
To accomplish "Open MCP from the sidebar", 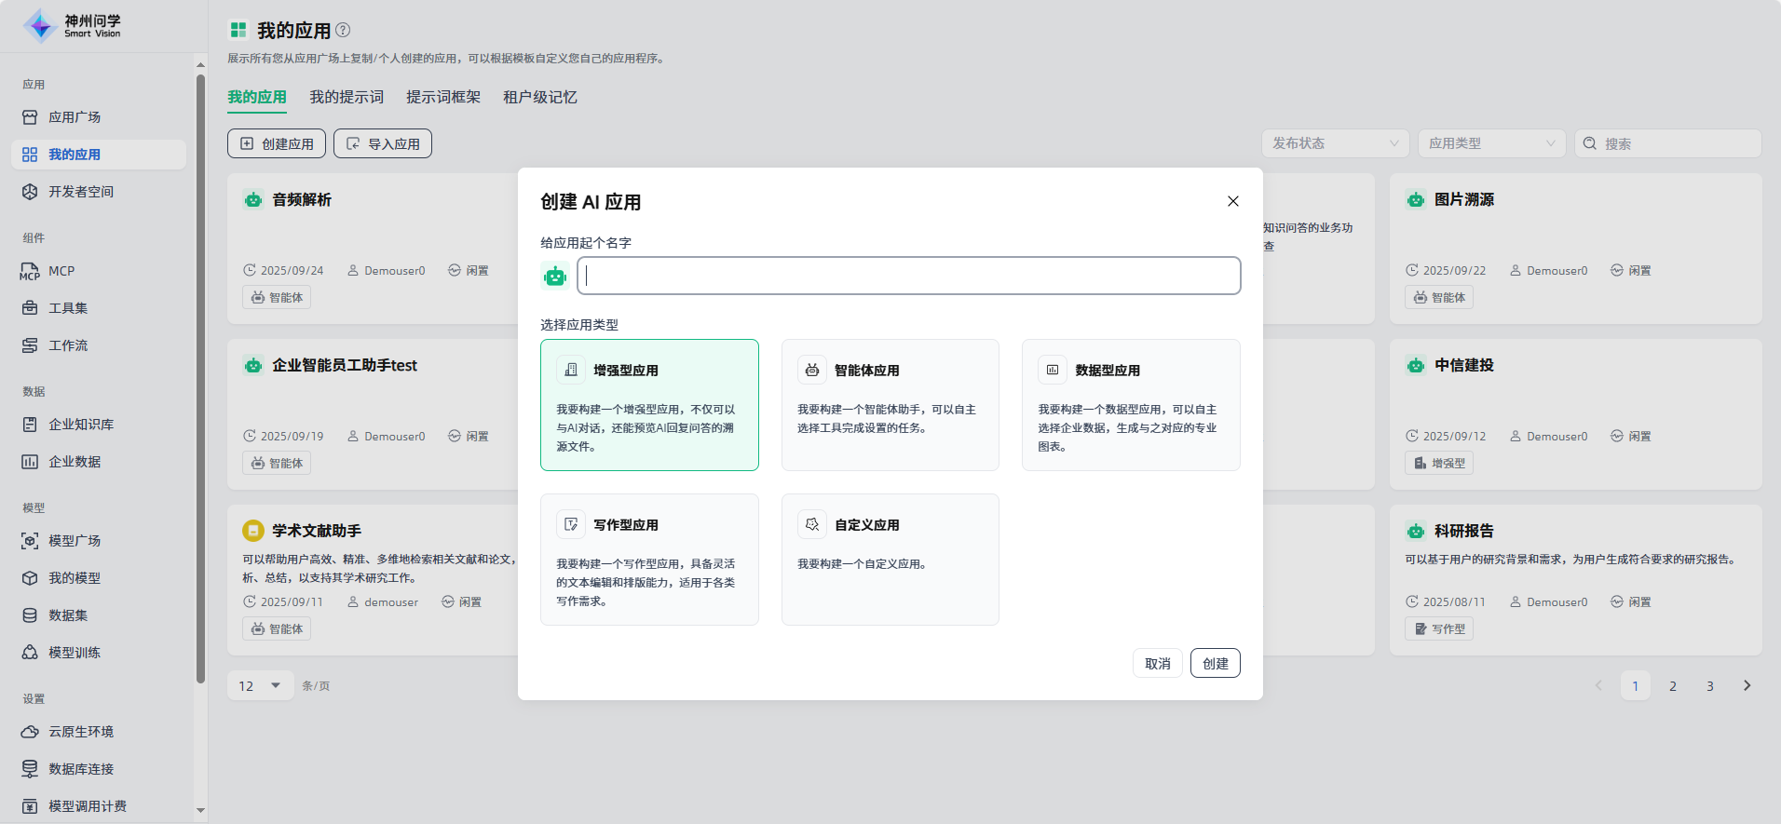I will click(61, 271).
